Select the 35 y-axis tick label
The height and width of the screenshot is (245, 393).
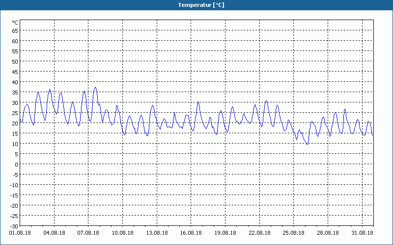tap(15, 93)
